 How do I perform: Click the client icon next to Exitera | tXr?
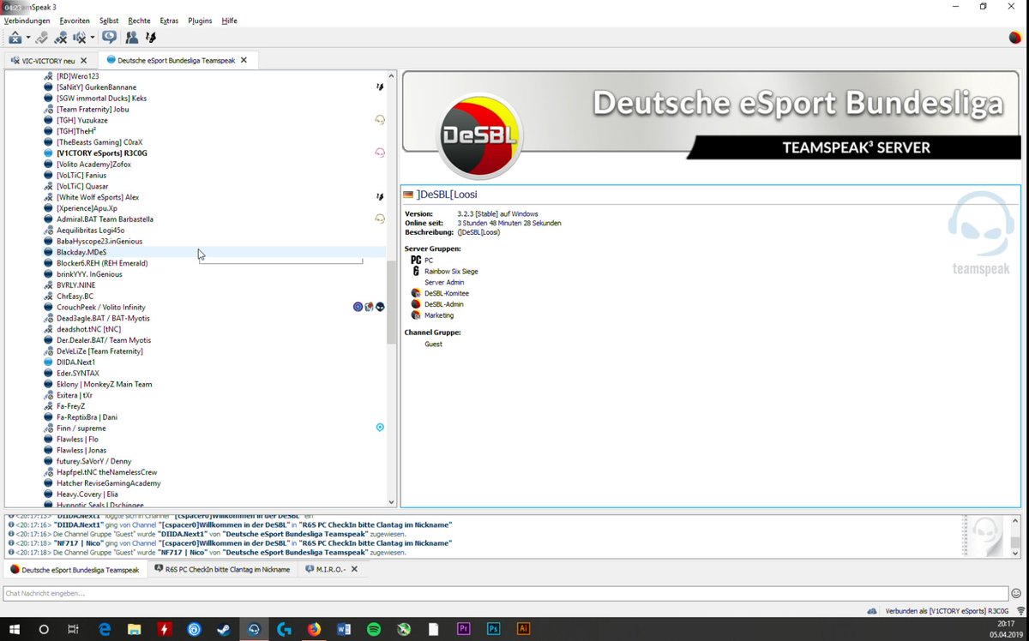pos(49,395)
